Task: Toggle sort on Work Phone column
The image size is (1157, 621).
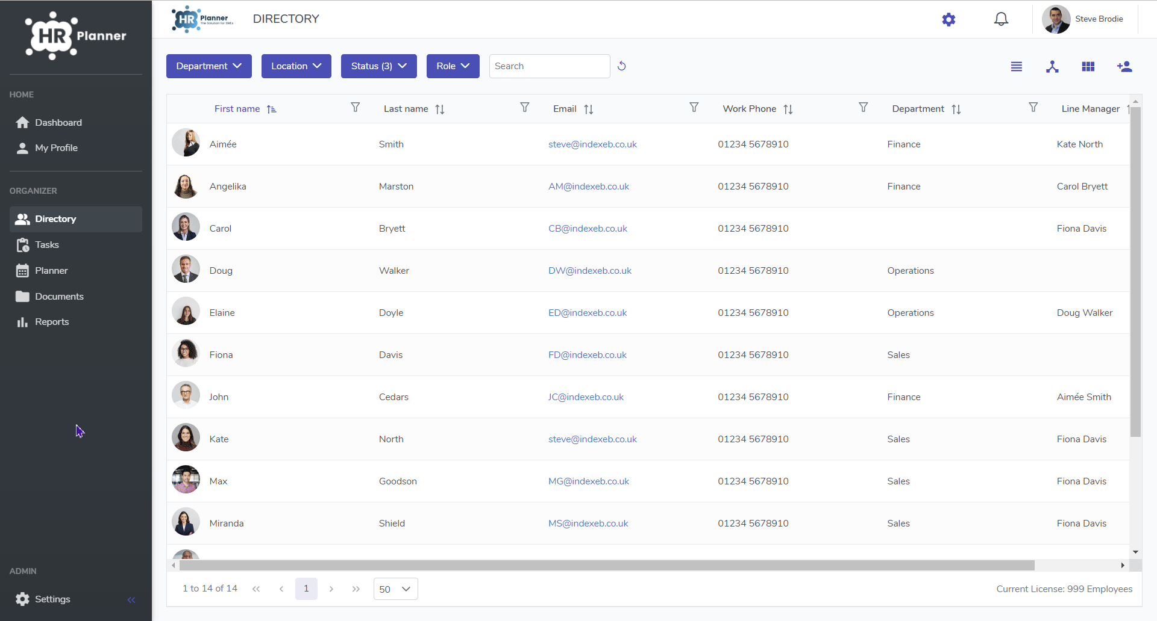Action: click(x=788, y=109)
